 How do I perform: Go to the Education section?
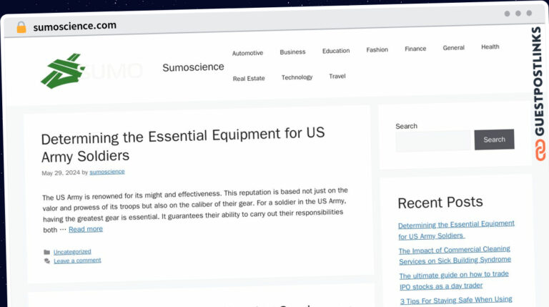coord(336,51)
